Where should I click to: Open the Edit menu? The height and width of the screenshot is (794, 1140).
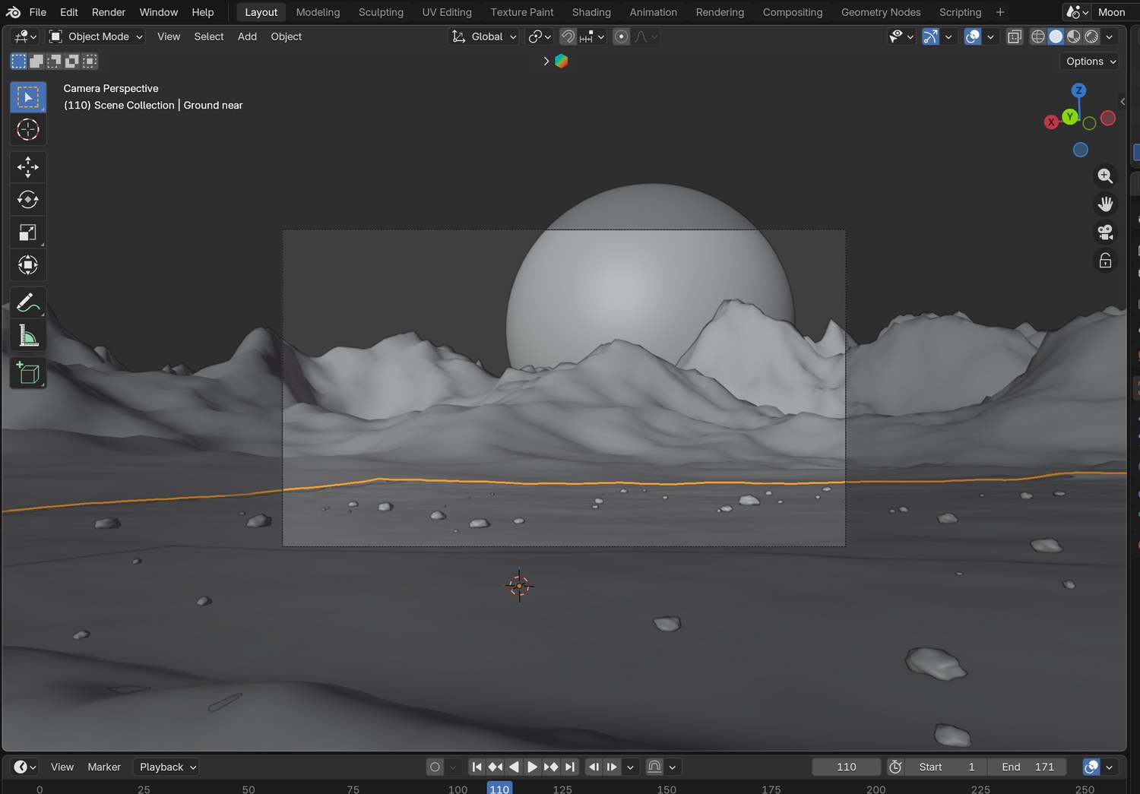pyautogui.click(x=69, y=12)
